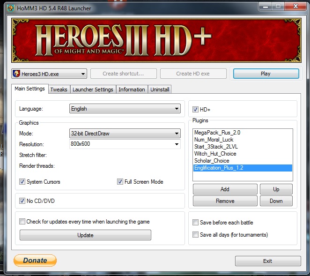Click Add to add a plugin
310x276 pixels.
pos(225,189)
